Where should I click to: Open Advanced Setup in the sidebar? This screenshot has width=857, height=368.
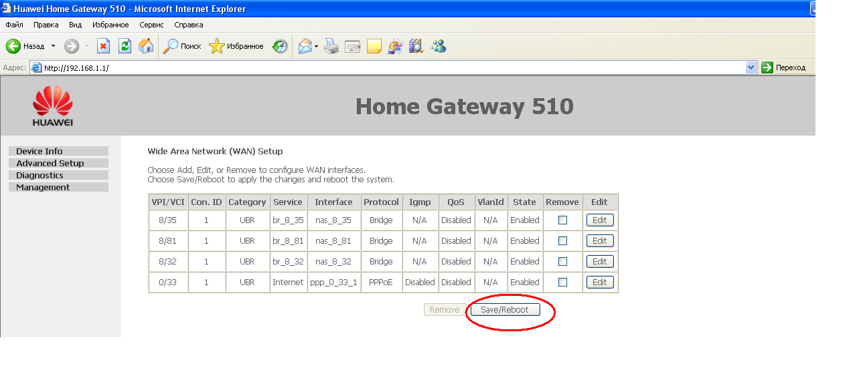coord(58,163)
